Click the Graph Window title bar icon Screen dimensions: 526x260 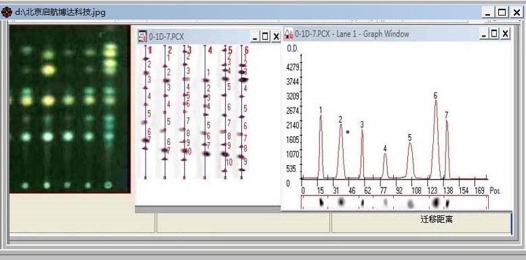coord(288,34)
